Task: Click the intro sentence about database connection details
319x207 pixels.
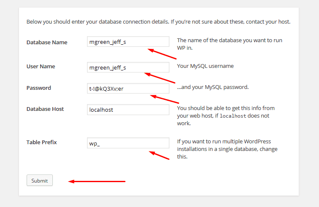Action: pos(158,22)
